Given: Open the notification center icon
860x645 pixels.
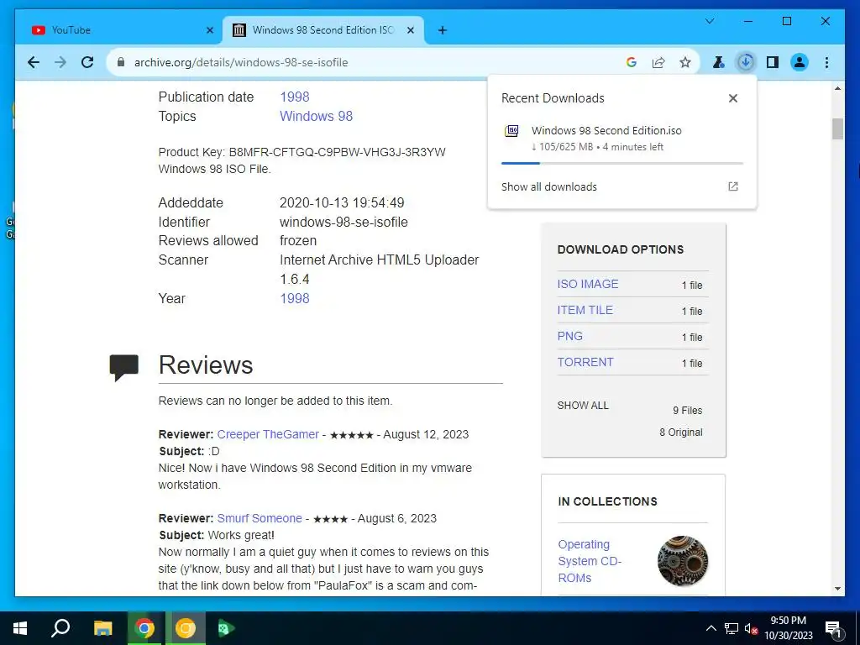Looking at the screenshot, I should coord(833,628).
